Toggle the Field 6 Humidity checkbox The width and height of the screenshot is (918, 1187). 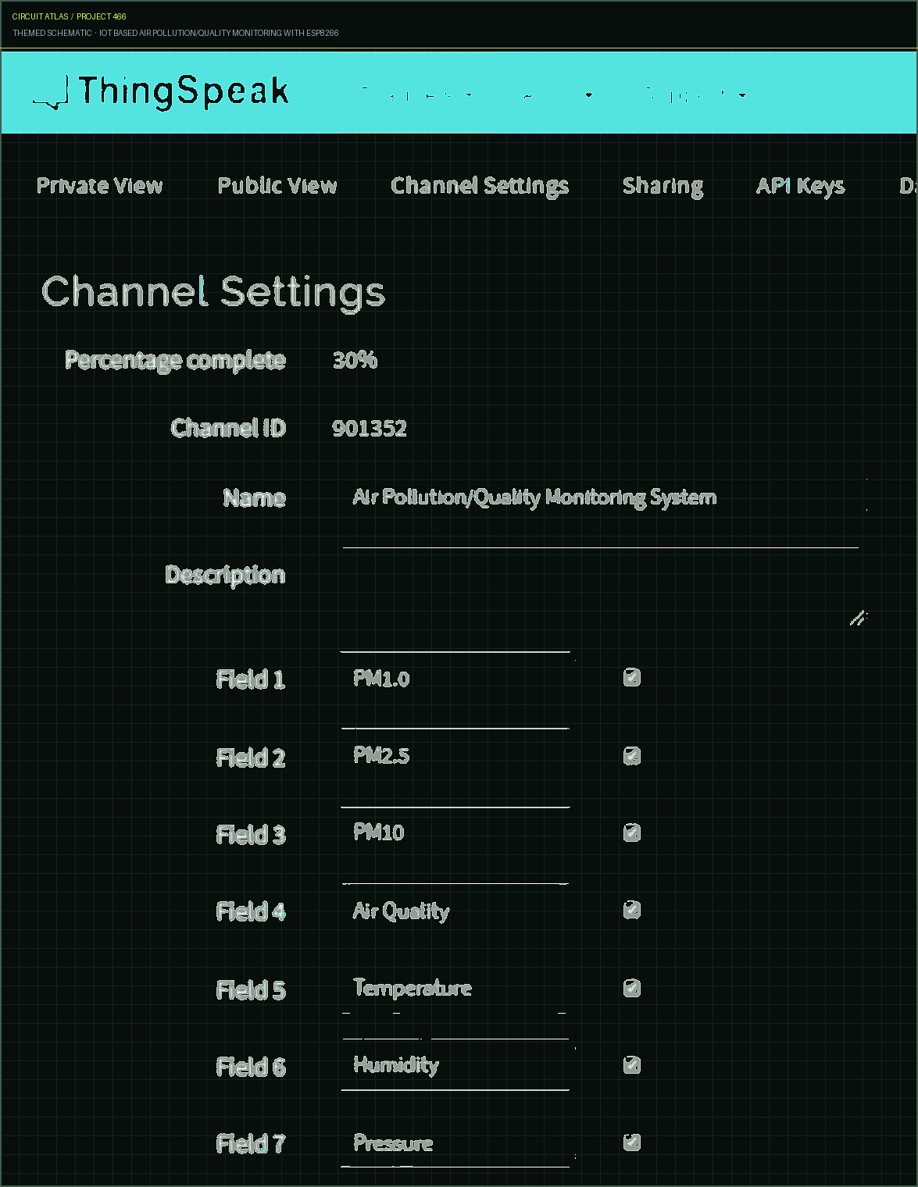632,1065
